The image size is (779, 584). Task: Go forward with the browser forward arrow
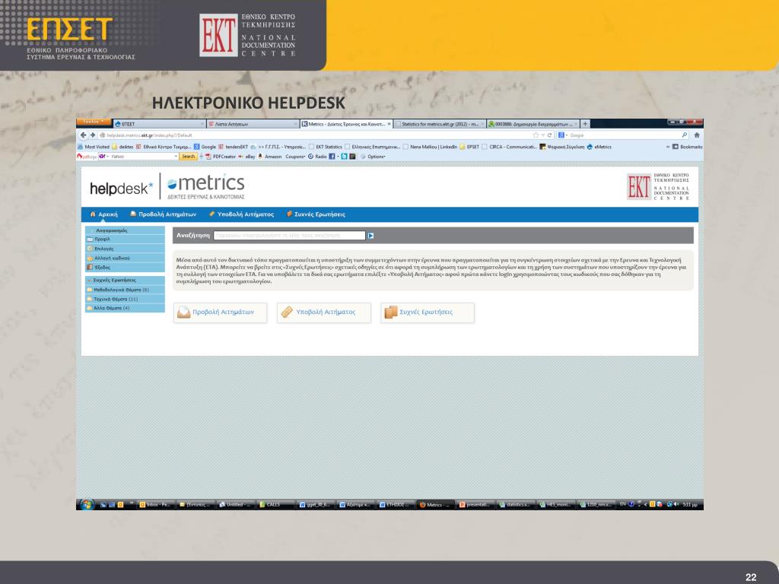(x=92, y=135)
